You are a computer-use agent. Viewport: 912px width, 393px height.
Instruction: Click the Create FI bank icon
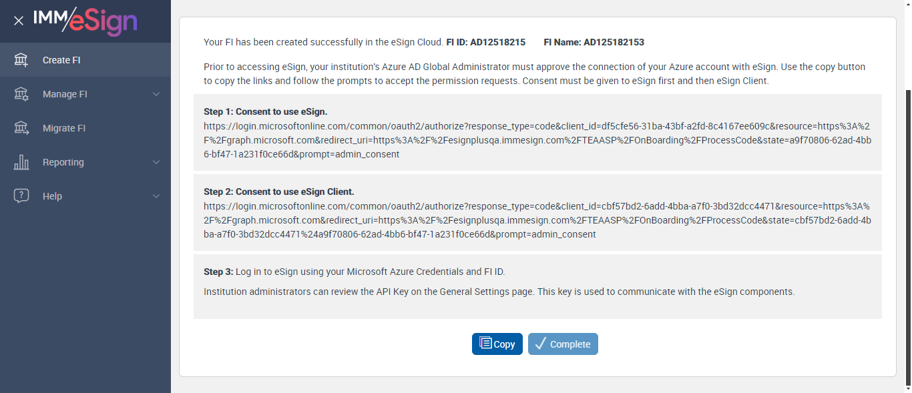click(21, 60)
